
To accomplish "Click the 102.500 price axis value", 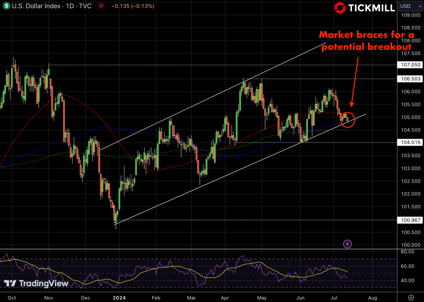I will click(x=410, y=181).
